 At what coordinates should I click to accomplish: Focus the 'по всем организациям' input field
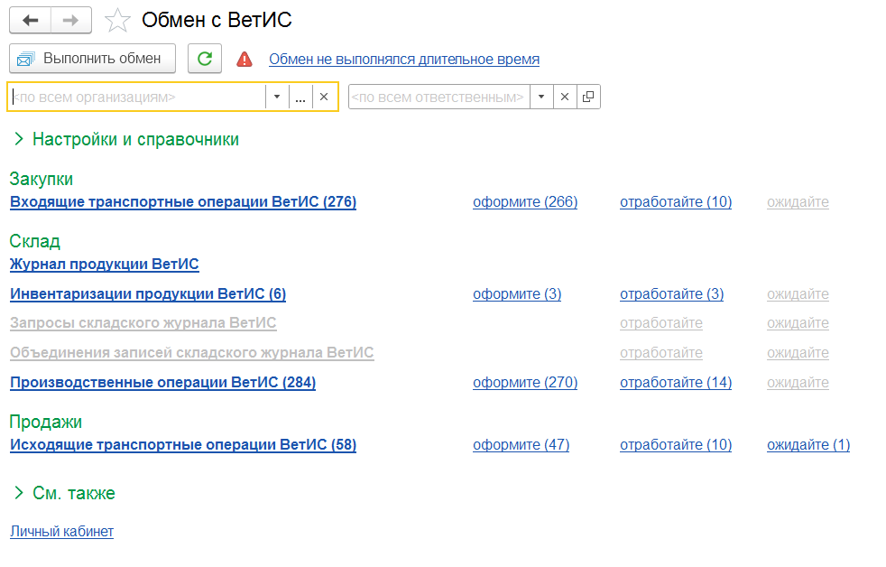pyautogui.click(x=137, y=97)
